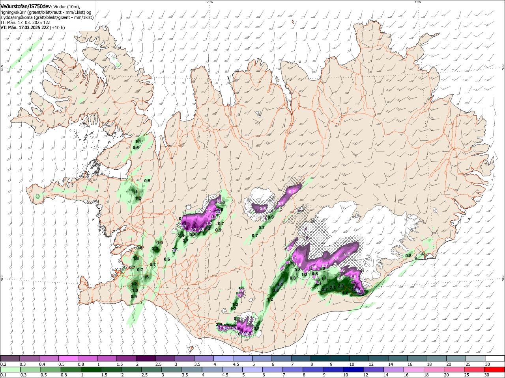Viewport: 505px width, 378px height.
Task: Click the navy blue 10–12 rain legend swatch
Action: point(353,369)
